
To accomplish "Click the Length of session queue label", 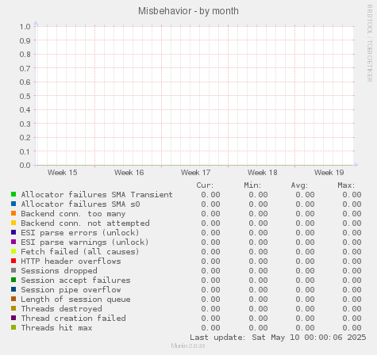I will tap(75, 300).
